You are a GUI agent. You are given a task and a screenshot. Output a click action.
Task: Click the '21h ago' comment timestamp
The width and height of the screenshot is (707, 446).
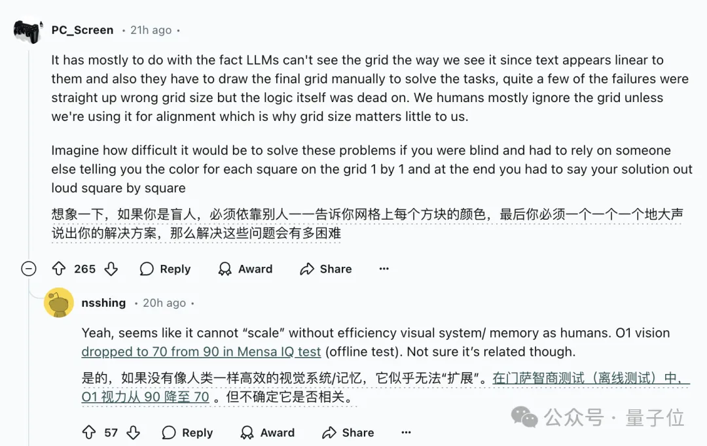tap(151, 30)
